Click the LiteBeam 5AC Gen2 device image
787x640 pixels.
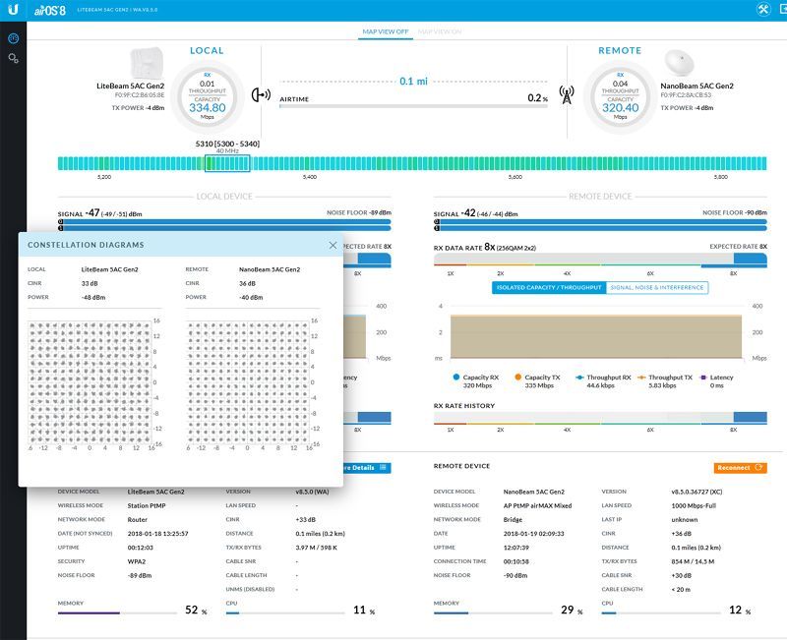(146, 63)
